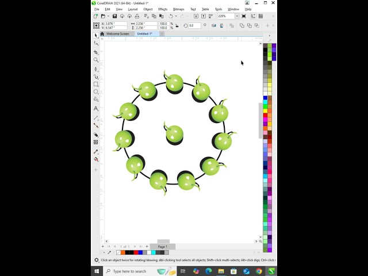Select the Crop tool

[96, 52]
